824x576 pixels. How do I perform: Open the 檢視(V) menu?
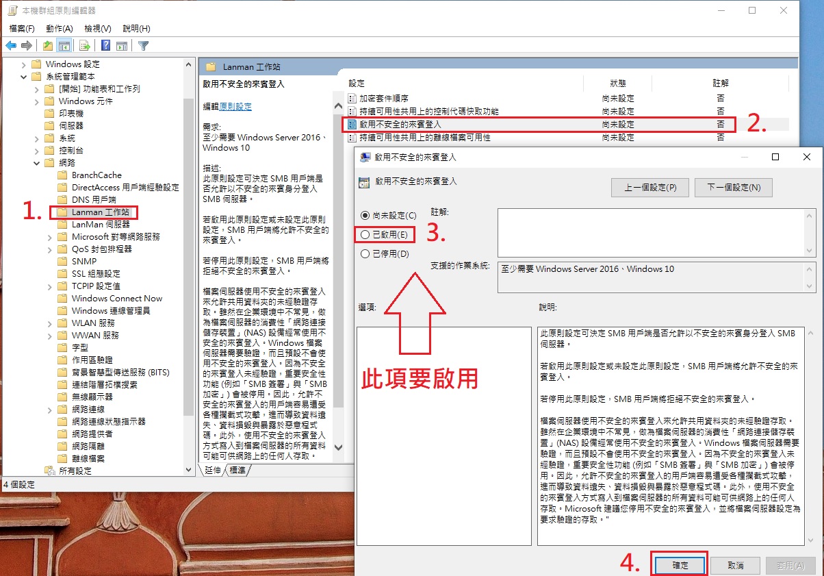pos(98,28)
